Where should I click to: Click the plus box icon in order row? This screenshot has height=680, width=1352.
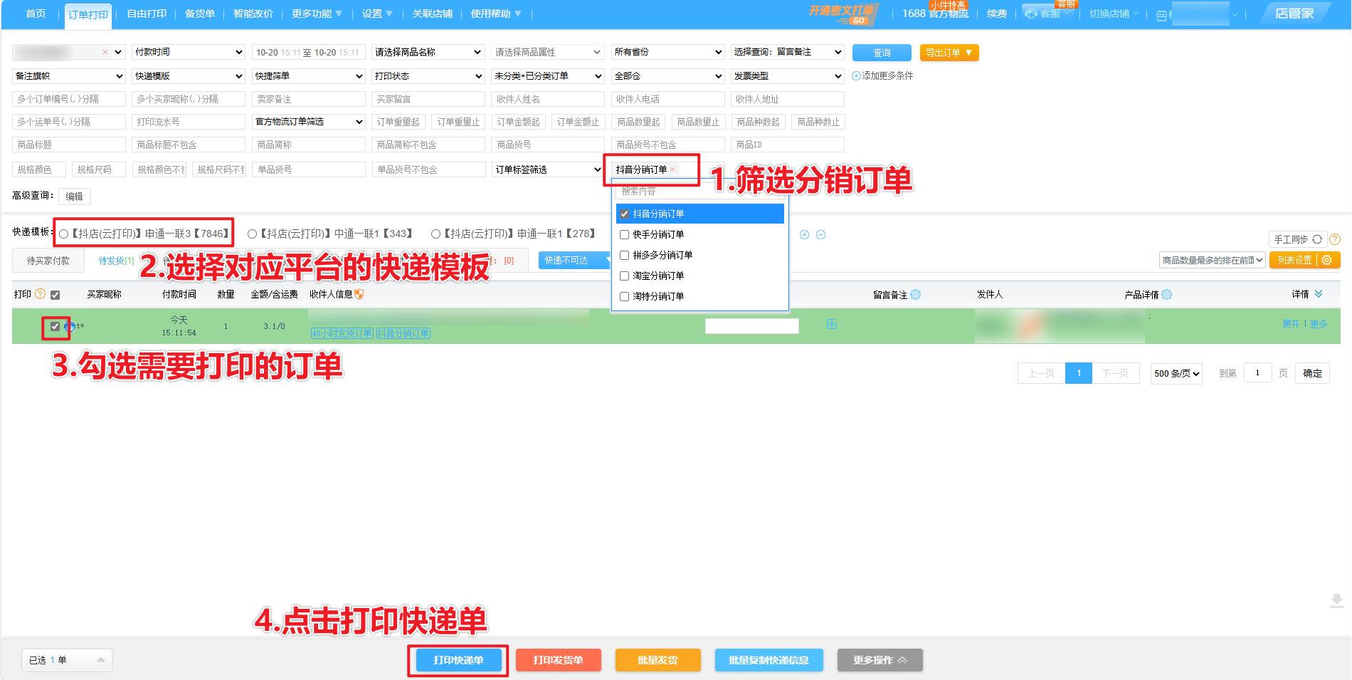pyautogui.click(x=831, y=324)
